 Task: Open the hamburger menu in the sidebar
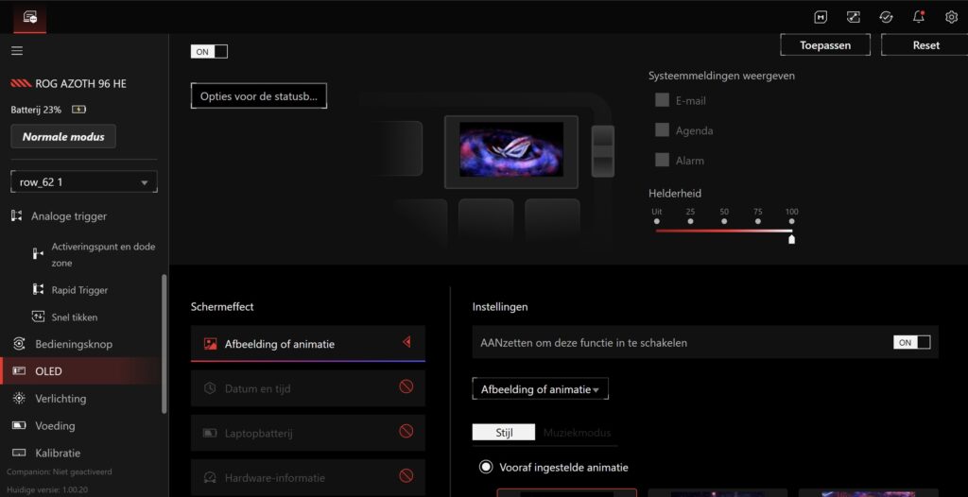pos(17,51)
